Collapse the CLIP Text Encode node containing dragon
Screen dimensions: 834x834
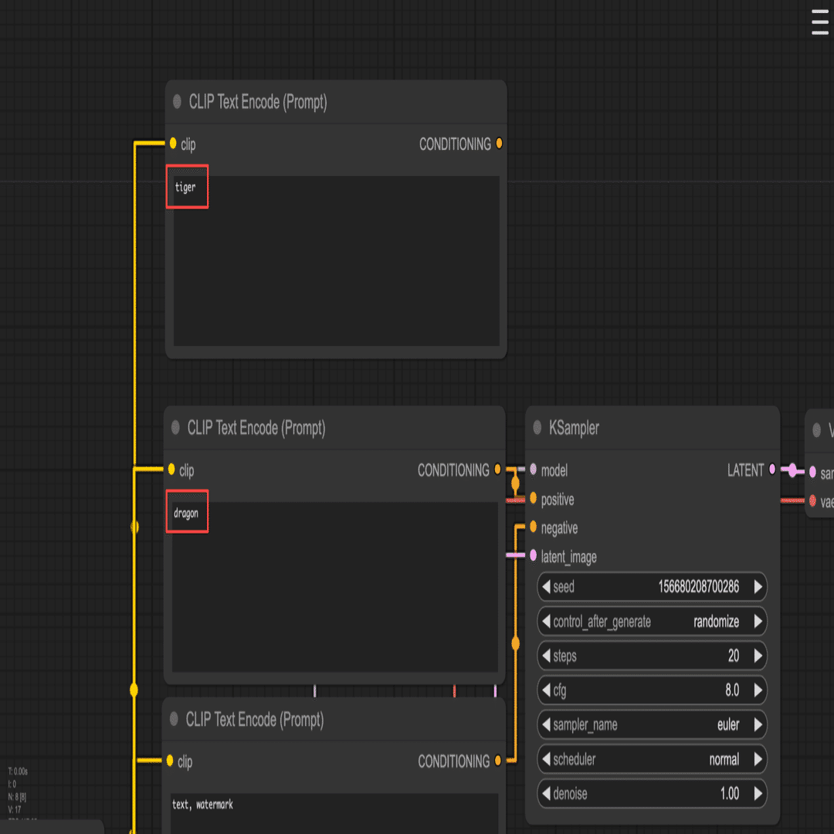[x=175, y=427]
